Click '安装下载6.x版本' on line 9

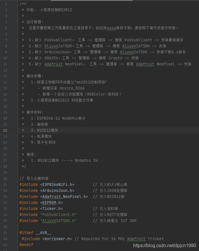(x=171, y=52)
